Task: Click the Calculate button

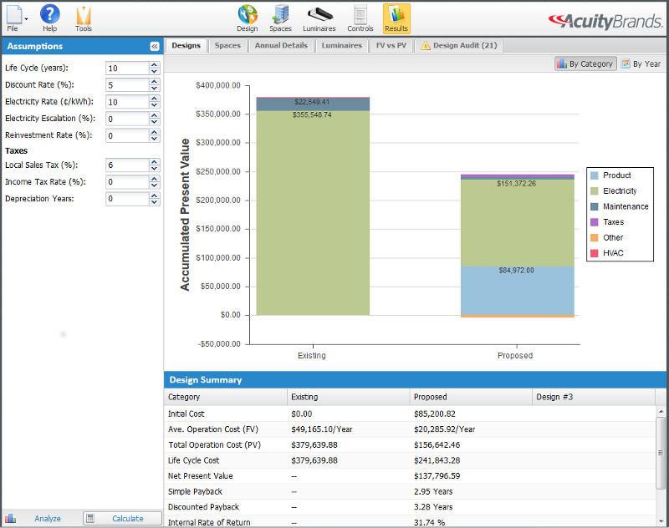Action: click(122, 518)
